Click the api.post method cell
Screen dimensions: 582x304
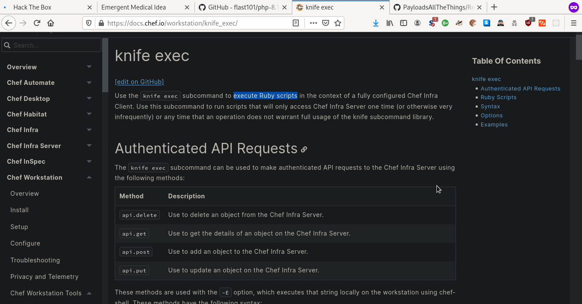pyautogui.click(x=136, y=252)
